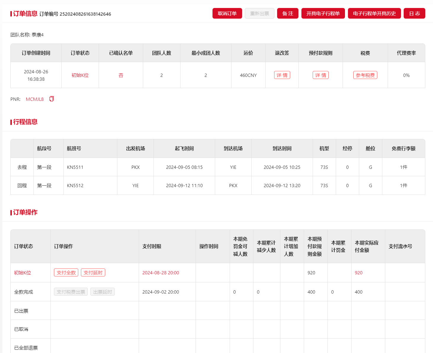Click 开具电子行程单 button
Viewport: 433px width, 353px height.
click(323, 13)
